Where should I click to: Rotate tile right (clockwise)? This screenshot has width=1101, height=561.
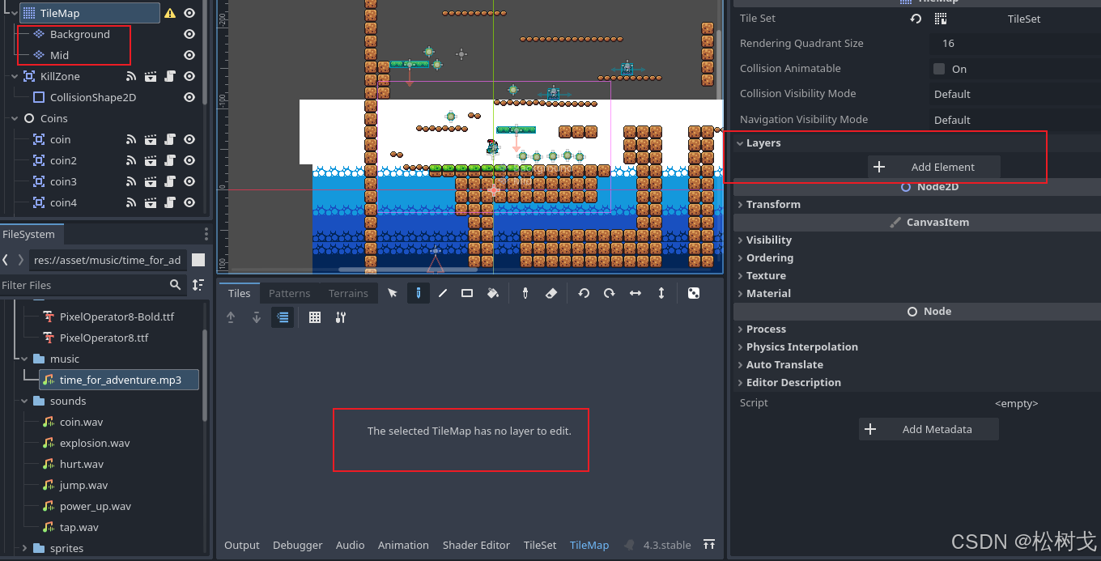(x=610, y=293)
